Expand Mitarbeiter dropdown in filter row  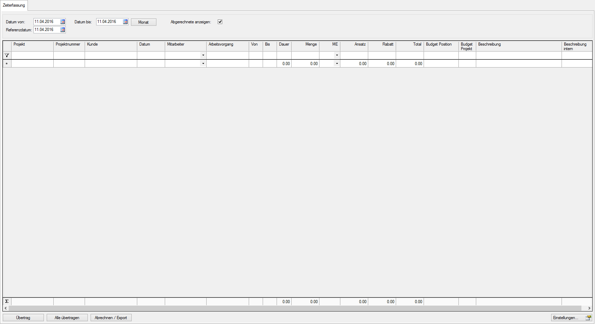(x=203, y=55)
